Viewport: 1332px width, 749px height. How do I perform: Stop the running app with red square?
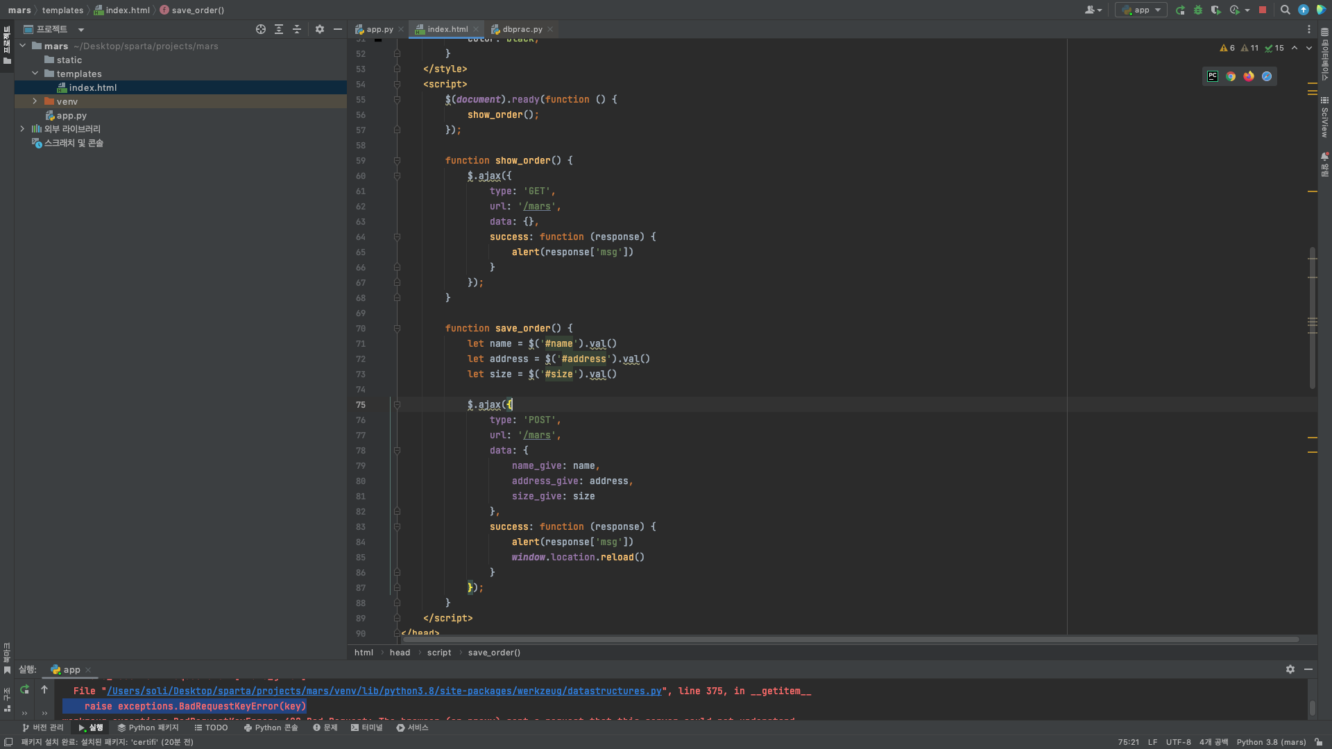point(1263,10)
